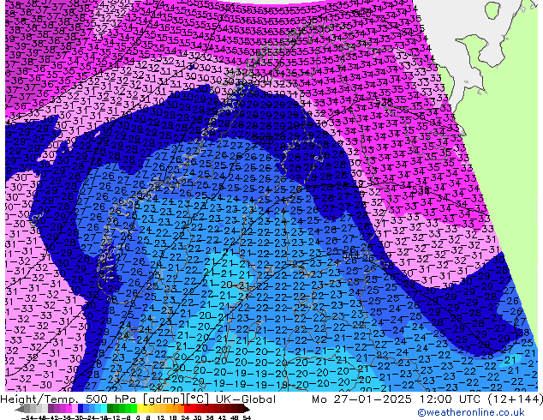Click the right arrow end of the color scale
The height and width of the screenshot is (420, 543).
[247, 409]
